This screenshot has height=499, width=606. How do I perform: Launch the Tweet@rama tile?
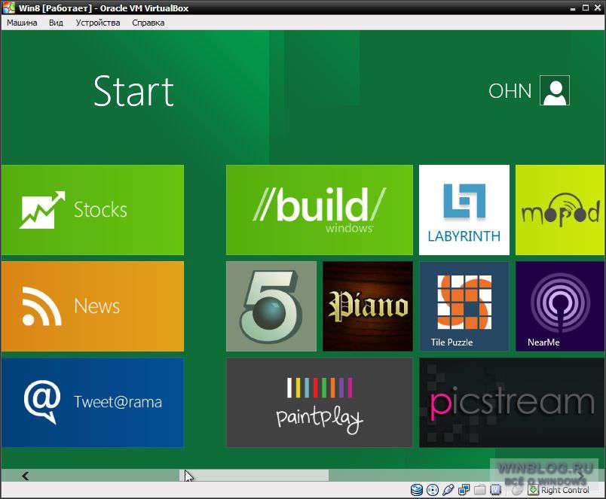pos(93,403)
